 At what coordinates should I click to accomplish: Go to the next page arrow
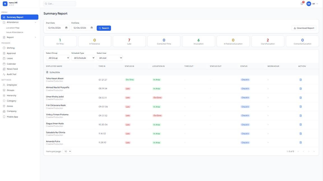click(x=309, y=152)
